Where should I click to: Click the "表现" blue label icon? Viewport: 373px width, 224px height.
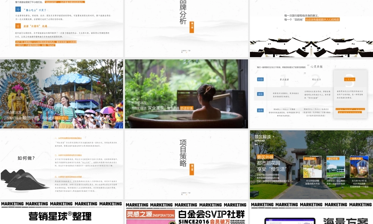(260, 93)
